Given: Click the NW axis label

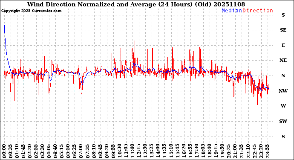Looking at the screenshot, I should [x=283, y=91].
